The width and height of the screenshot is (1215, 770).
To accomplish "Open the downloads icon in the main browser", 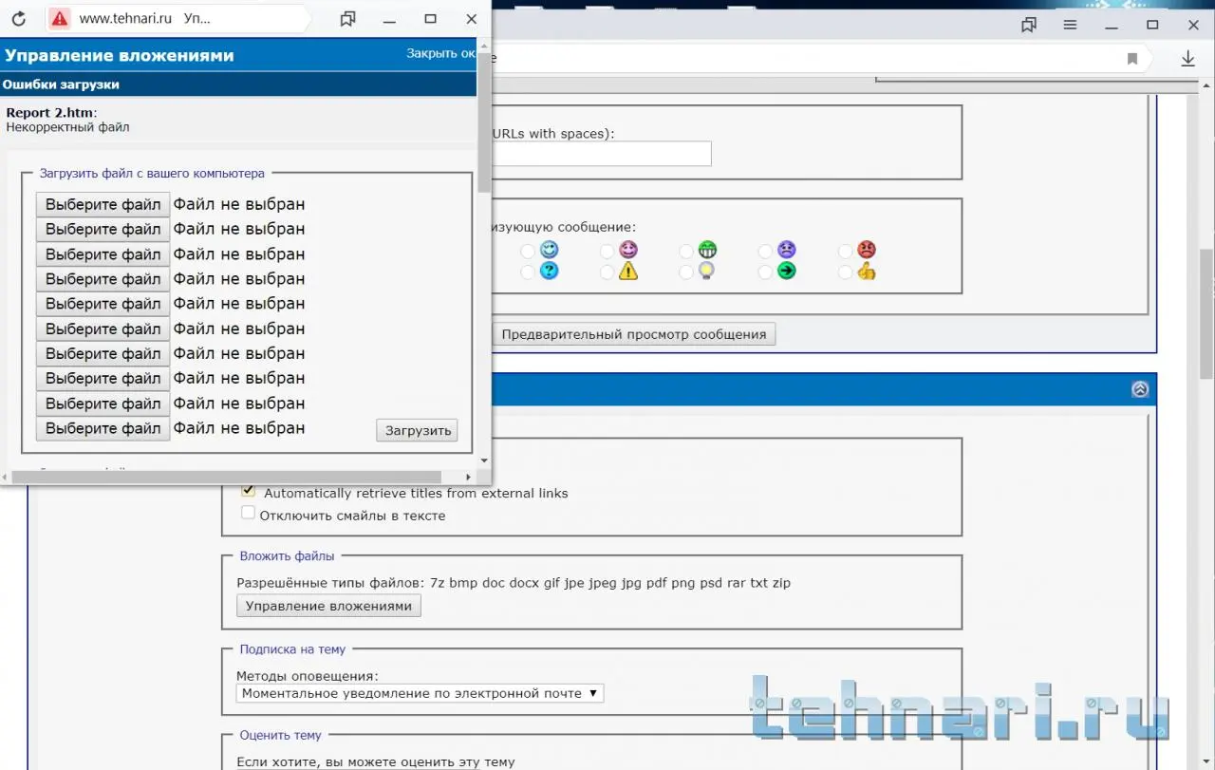I will (1187, 59).
